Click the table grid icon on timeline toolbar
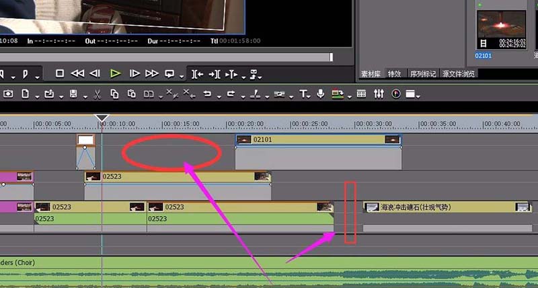 [361, 94]
